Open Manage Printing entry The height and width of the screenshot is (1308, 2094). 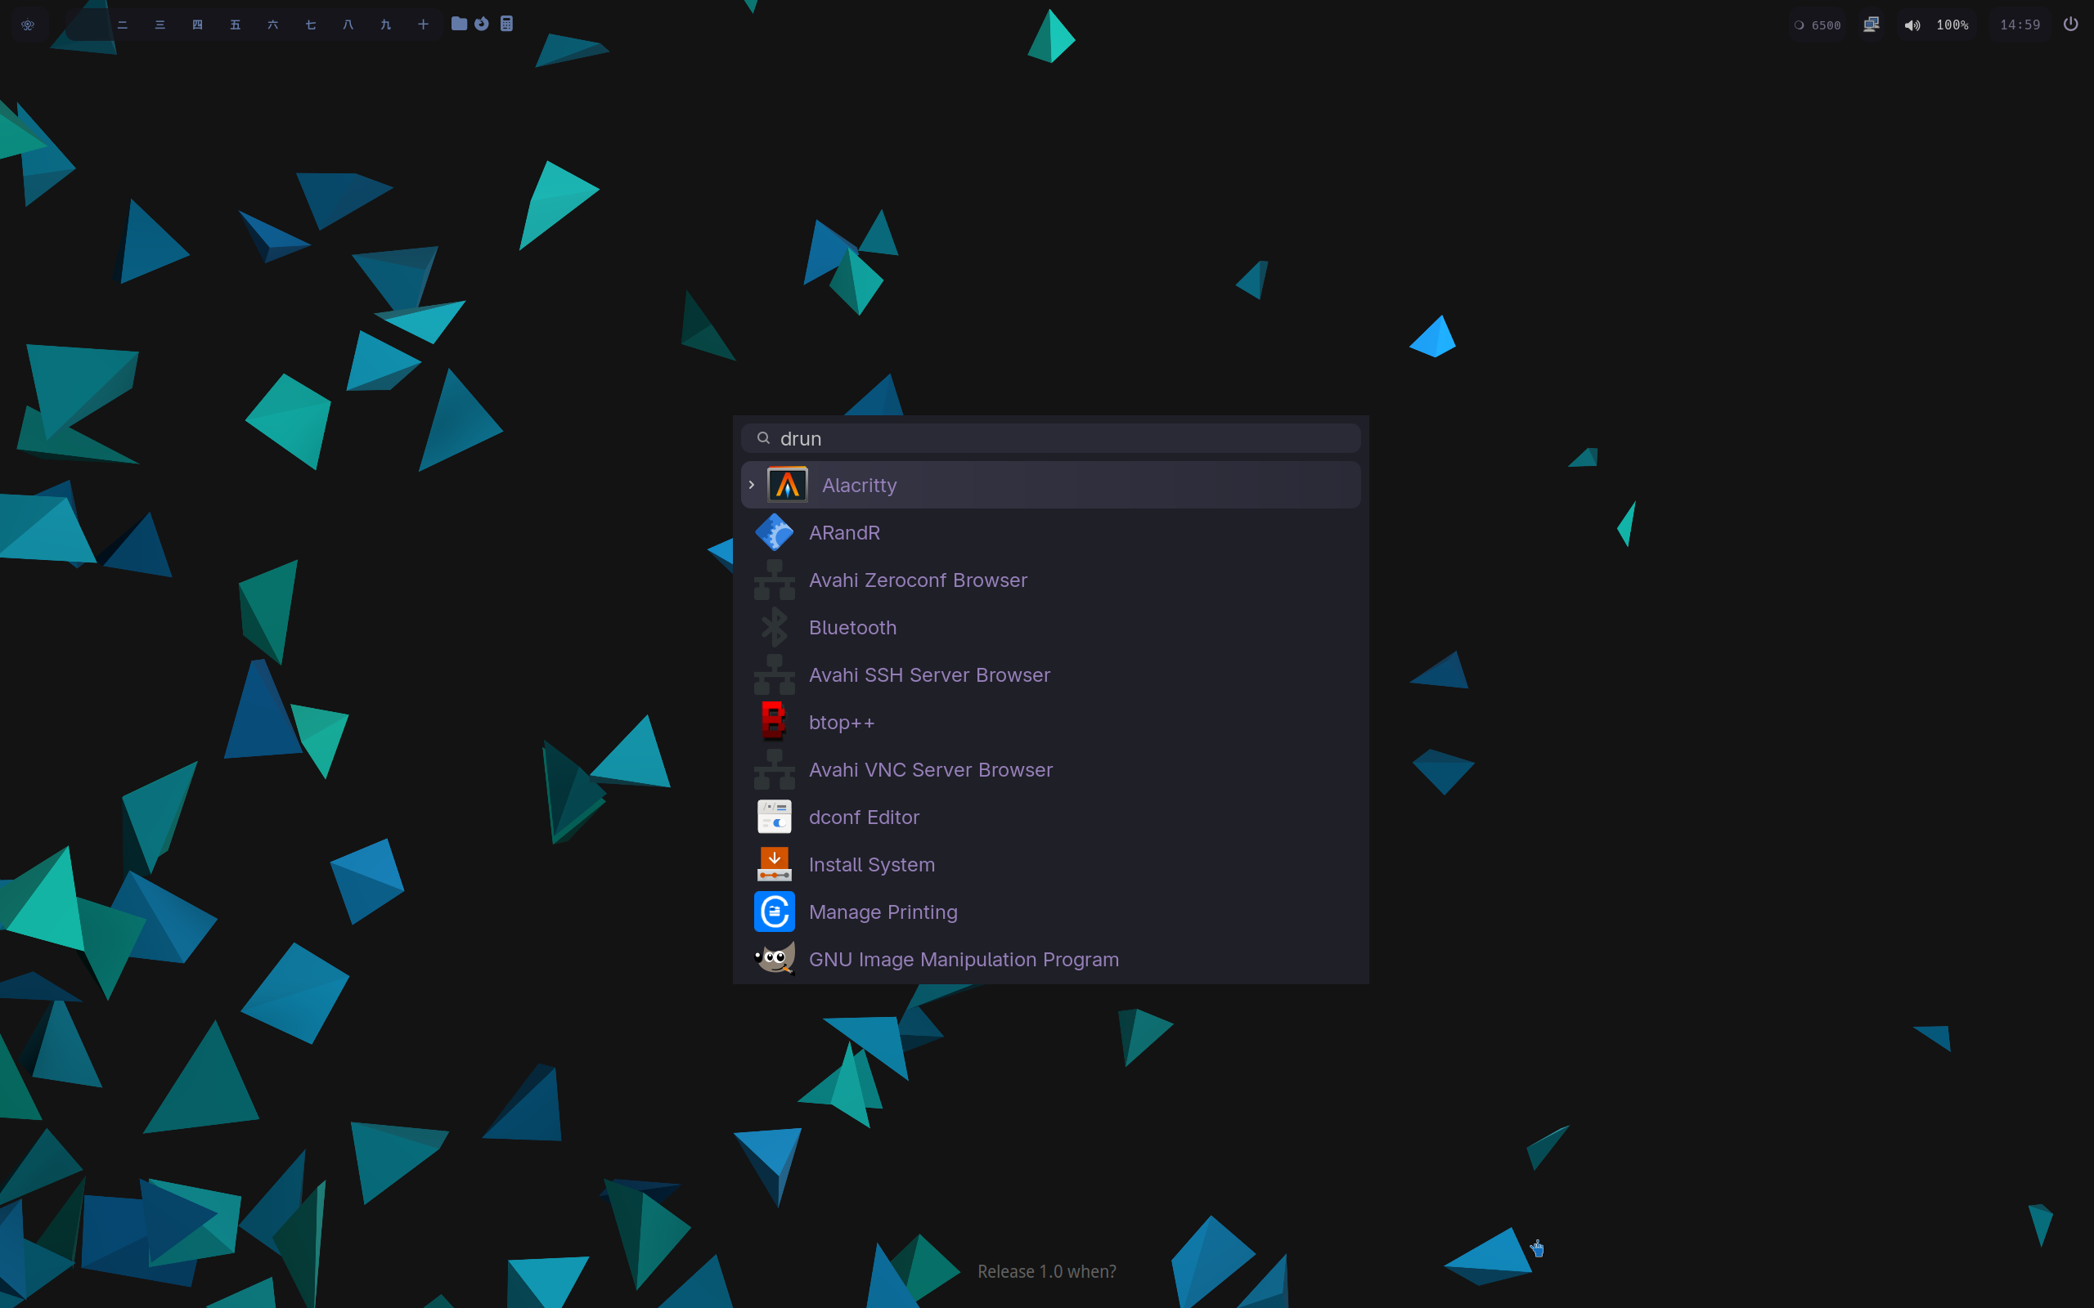point(1050,912)
